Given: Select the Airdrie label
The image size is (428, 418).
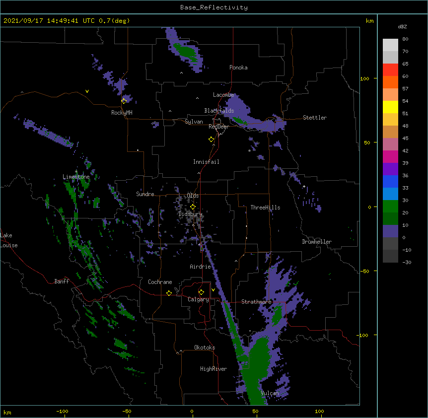Looking at the screenshot, I should pyautogui.click(x=200, y=267).
